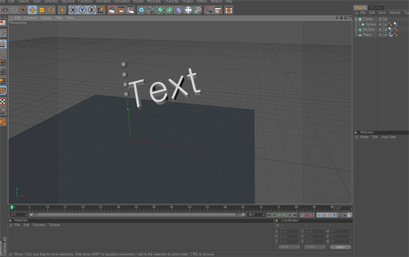Open the Scale mode dropdown
This screenshot has width=409, height=257.
(314, 247)
